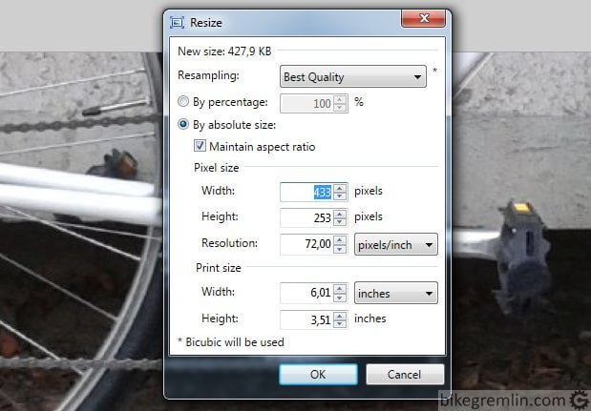Select the By absolute size option
This screenshot has width=591, height=411.
183,124
